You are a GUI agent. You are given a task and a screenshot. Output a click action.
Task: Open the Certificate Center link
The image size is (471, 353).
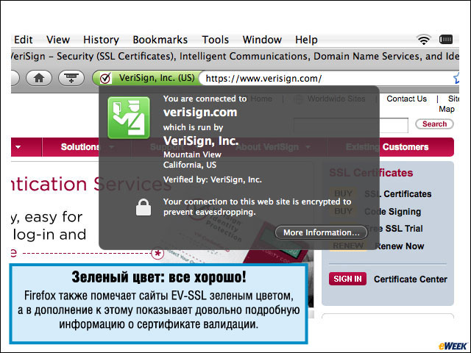point(411,279)
